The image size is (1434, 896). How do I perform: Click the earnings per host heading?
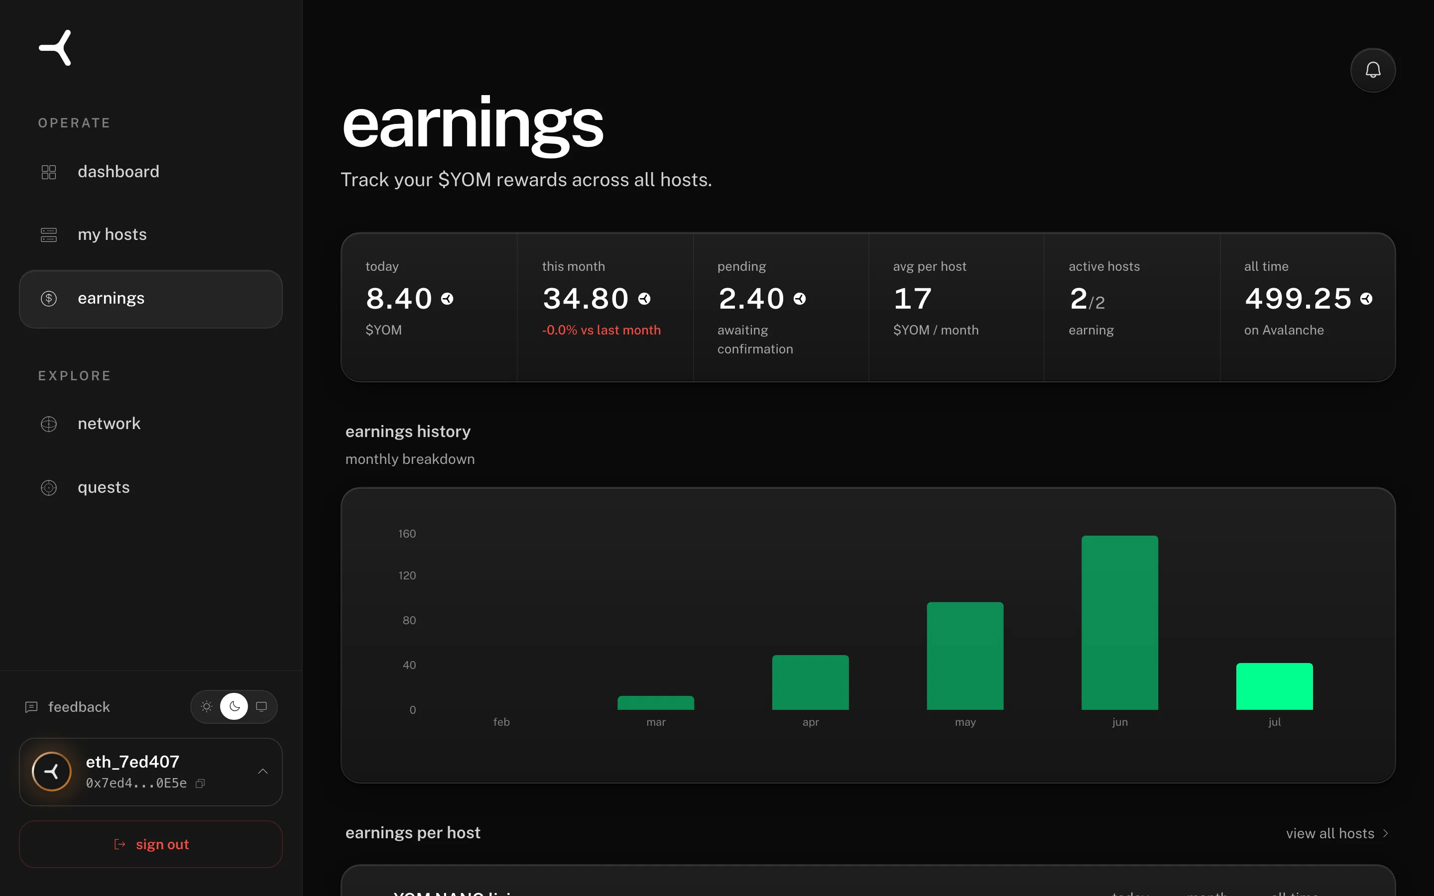click(x=412, y=833)
